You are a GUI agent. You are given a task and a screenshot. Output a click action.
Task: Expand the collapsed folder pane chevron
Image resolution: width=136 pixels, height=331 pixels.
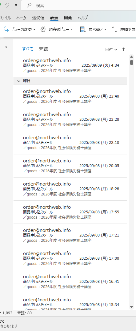[6, 47]
